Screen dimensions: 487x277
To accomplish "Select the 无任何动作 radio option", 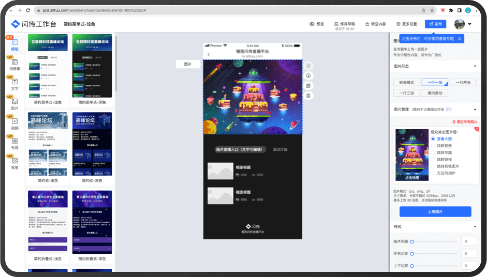I will point(433,173).
